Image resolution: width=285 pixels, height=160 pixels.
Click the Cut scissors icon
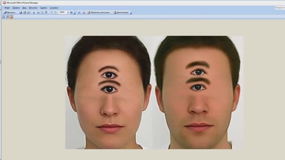click(34, 12)
